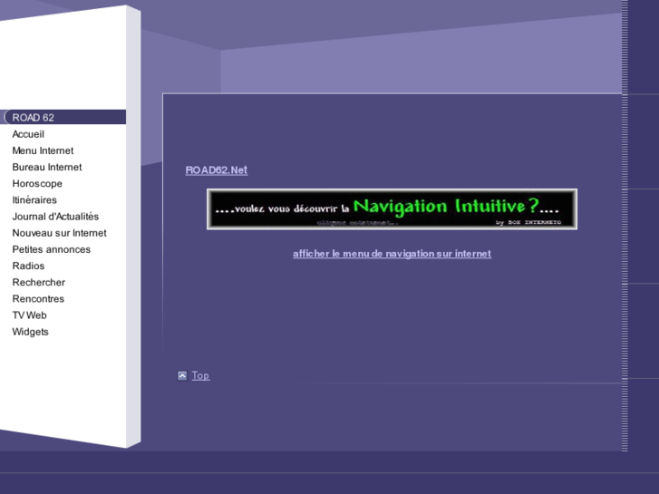Open Menu Internet in sidebar

click(43, 150)
